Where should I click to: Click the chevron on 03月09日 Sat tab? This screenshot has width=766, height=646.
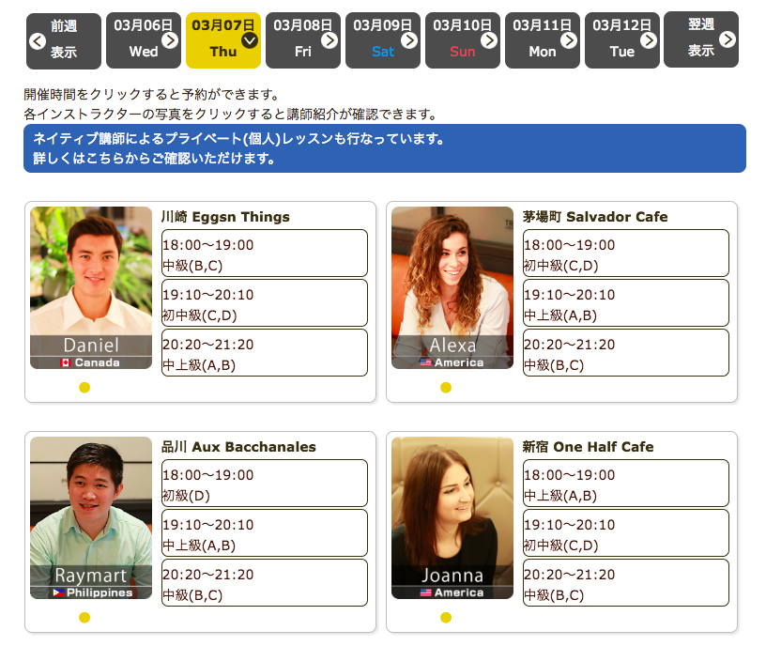409,39
